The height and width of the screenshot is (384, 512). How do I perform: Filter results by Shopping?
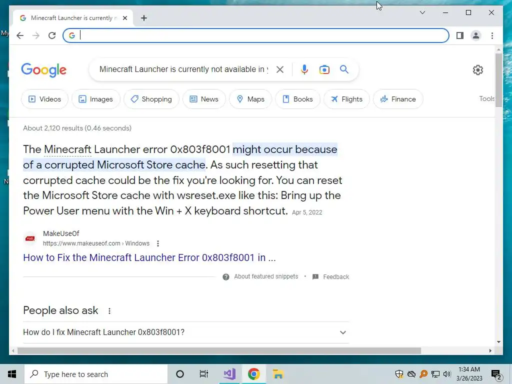click(151, 99)
